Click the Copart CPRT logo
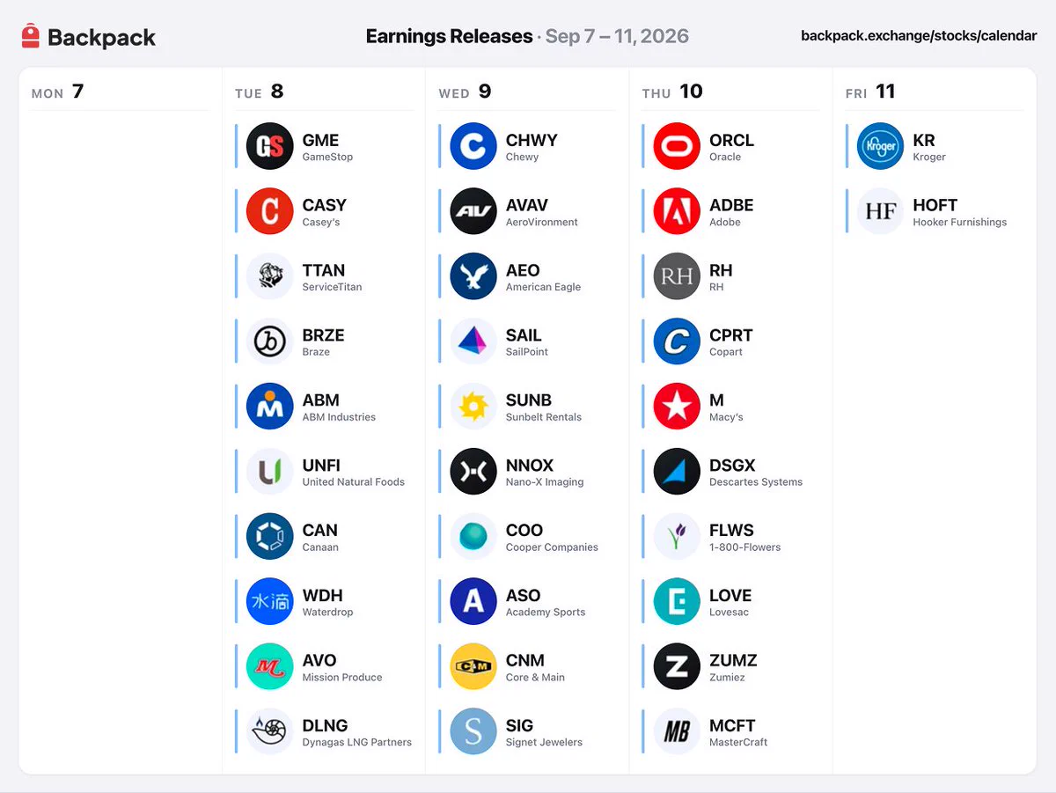 pos(677,341)
